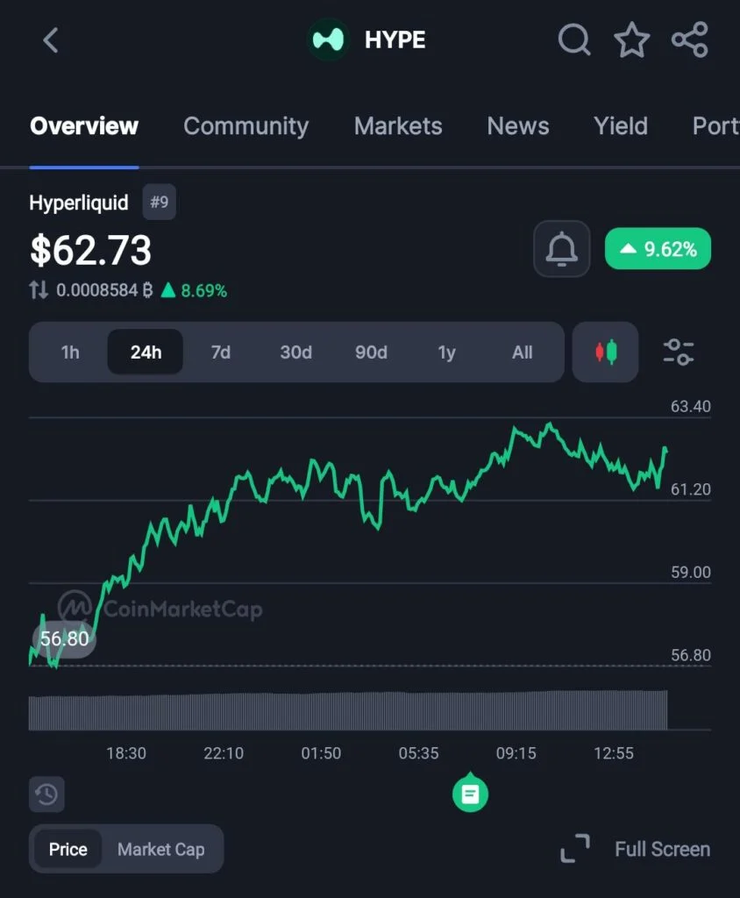The height and width of the screenshot is (898, 740).
Task: Open the Yield tab
Action: [620, 126]
